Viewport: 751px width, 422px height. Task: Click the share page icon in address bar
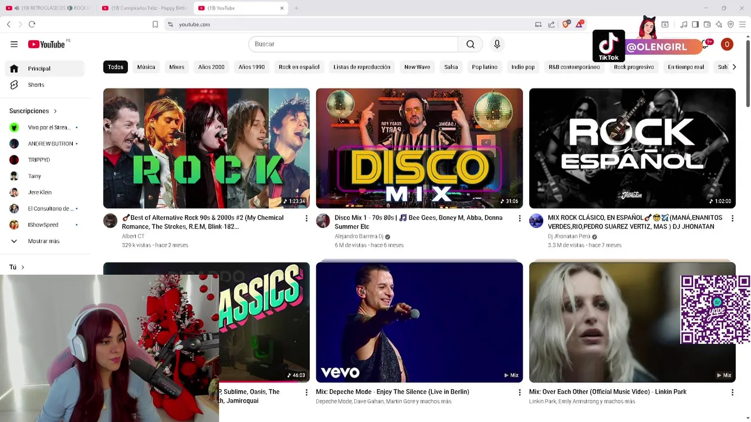pos(552,24)
